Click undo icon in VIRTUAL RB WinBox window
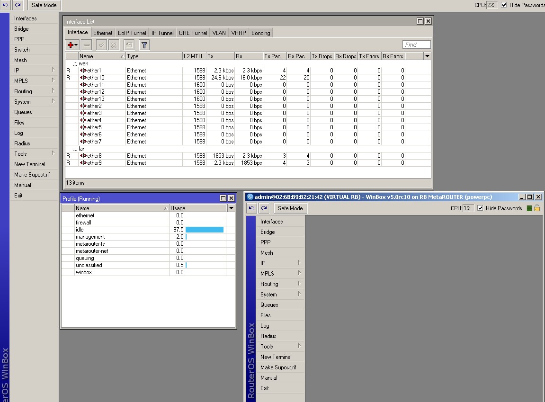The width and height of the screenshot is (545, 402). (251, 208)
